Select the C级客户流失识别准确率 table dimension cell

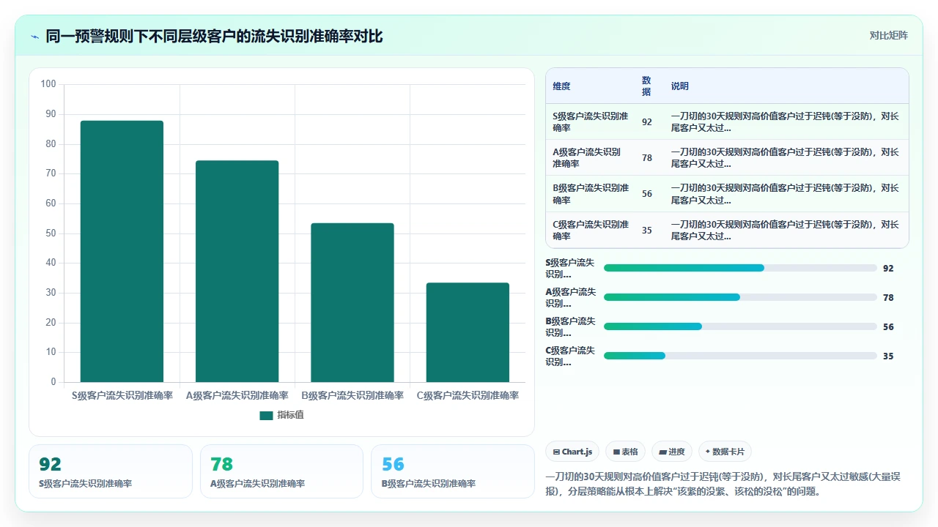[591, 231]
